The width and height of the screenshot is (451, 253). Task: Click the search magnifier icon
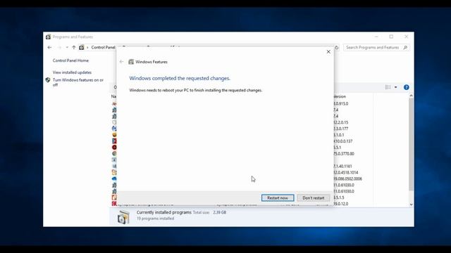tap(405, 47)
